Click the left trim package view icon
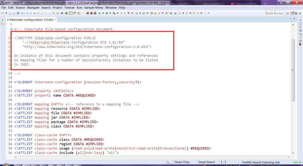 click(3, 24)
